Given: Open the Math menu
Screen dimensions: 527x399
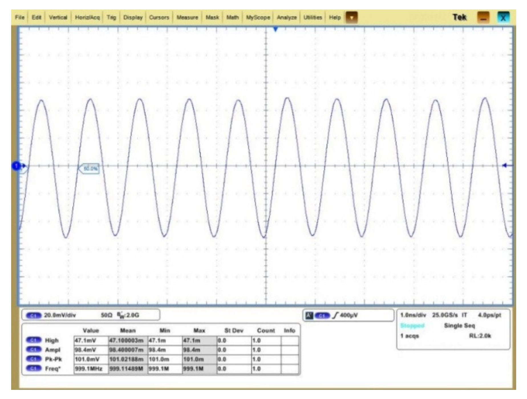Looking at the screenshot, I should click(x=232, y=17).
